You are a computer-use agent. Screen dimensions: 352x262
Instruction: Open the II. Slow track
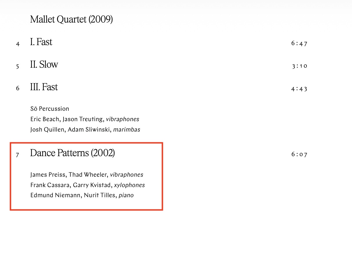(44, 64)
